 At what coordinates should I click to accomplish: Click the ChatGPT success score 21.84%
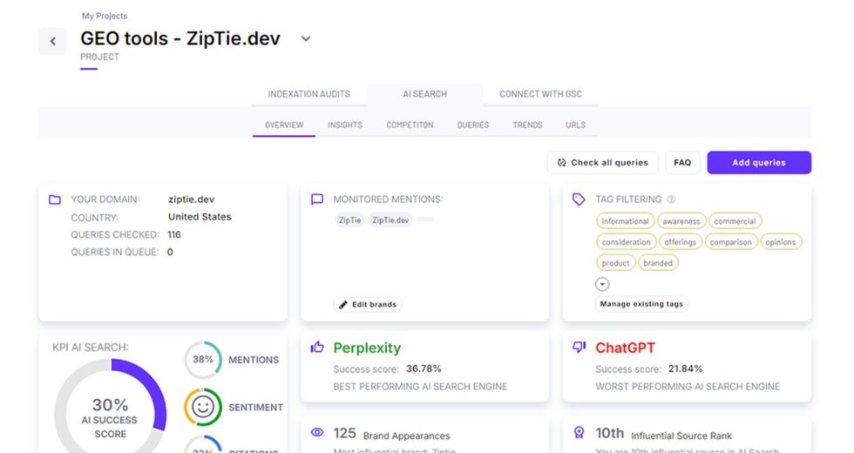tap(685, 368)
